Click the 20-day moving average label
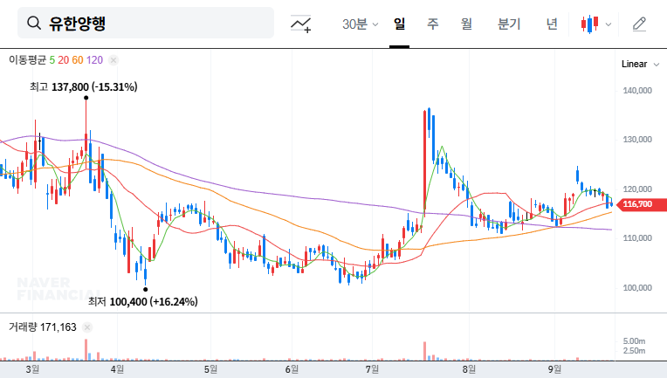667x378 pixels. pos(64,60)
